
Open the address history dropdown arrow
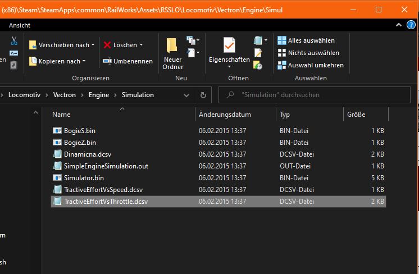(186, 95)
